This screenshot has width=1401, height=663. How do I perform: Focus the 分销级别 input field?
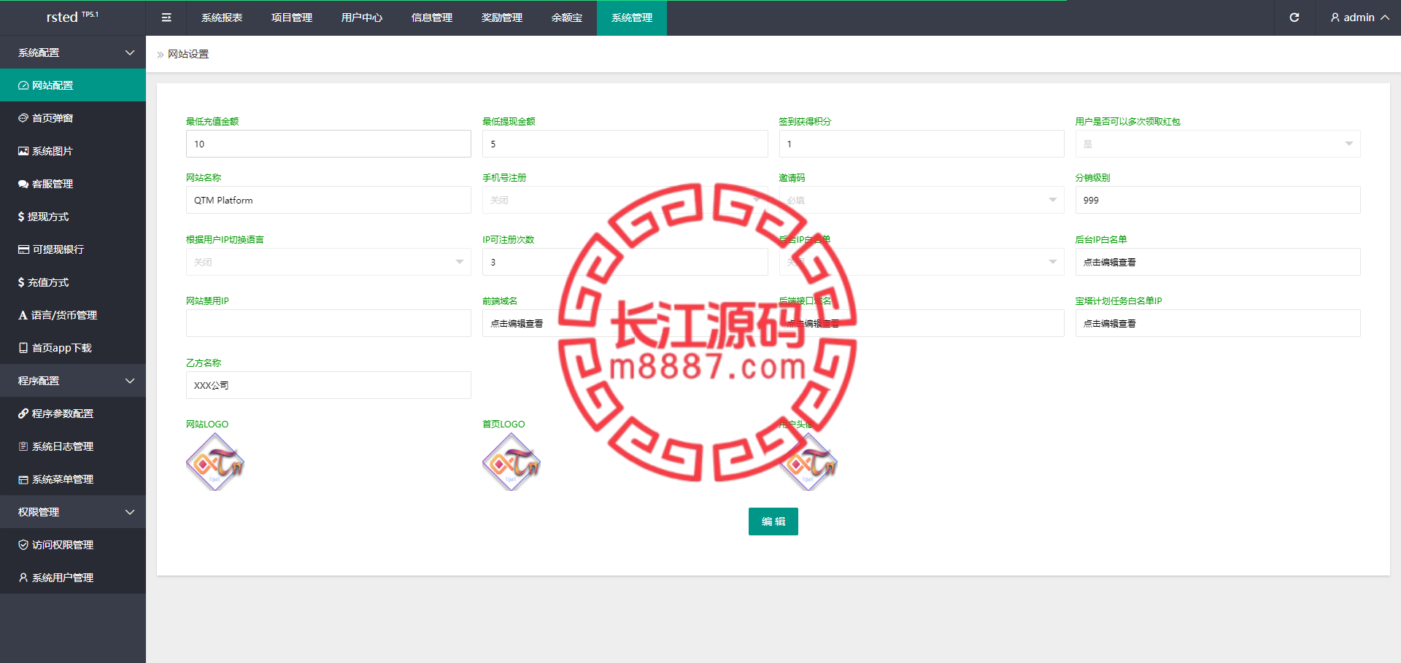tap(1218, 200)
